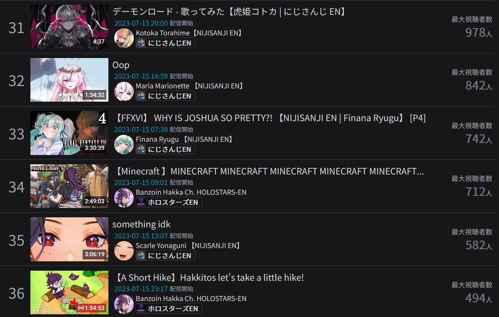Click Kotoka Torahime's channel avatar
Viewport: 499px width, 317px height.
[124, 38]
